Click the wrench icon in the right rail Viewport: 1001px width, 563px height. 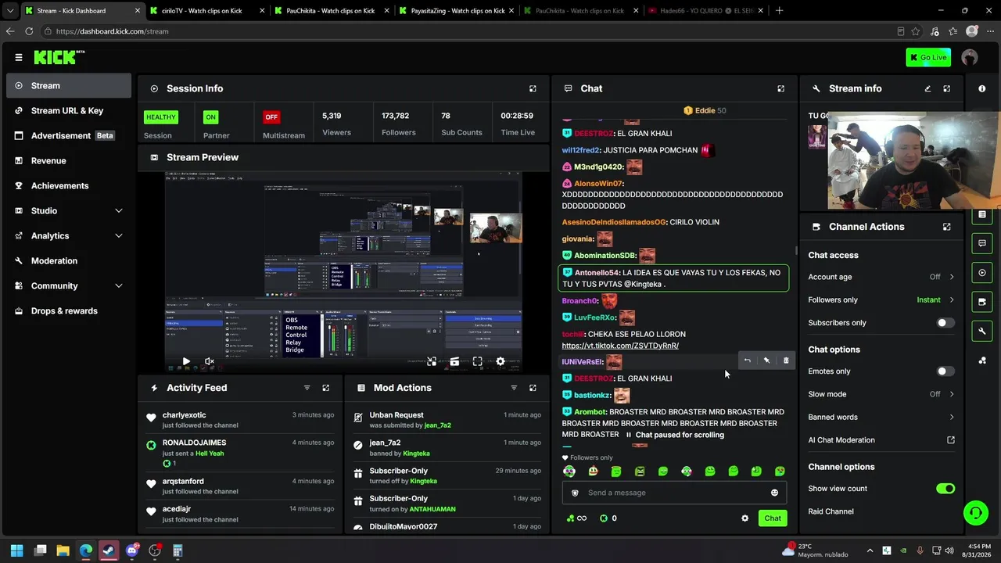[x=982, y=332]
